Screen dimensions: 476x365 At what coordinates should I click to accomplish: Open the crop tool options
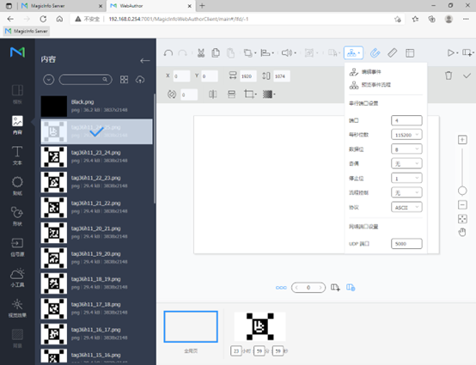[x=250, y=94]
